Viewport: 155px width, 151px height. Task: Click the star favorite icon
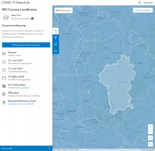point(56,51)
